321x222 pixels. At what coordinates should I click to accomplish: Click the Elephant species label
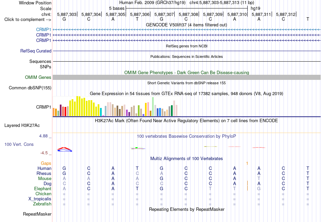point(43,188)
